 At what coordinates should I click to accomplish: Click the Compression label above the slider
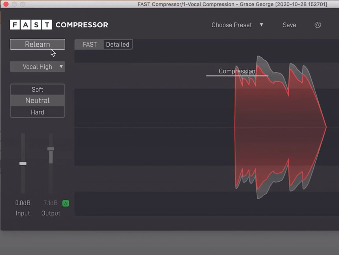tap(237, 71)
